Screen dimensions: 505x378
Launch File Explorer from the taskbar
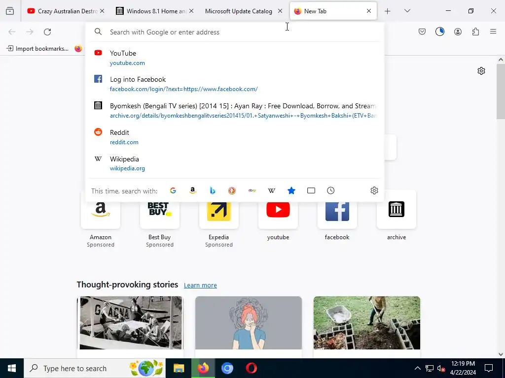pyautogui.click(x=179, y=368)
